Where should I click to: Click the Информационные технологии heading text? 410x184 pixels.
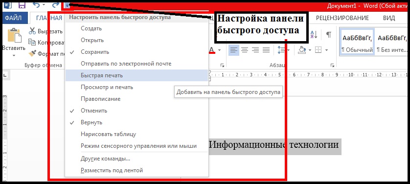[x=274, y=144]
